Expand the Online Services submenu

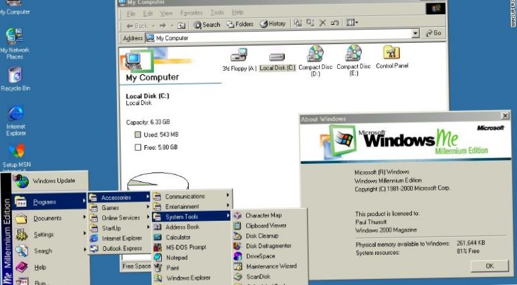pos(119,217)
